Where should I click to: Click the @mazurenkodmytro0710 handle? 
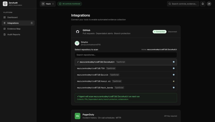(x=91, y=45)
